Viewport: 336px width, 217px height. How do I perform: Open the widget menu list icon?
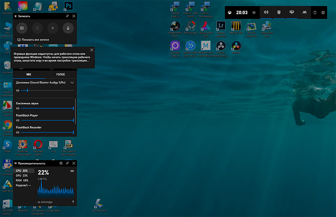pyautogui.click(x=254, y=13)
